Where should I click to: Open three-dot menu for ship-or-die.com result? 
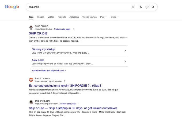coord(79,104)
